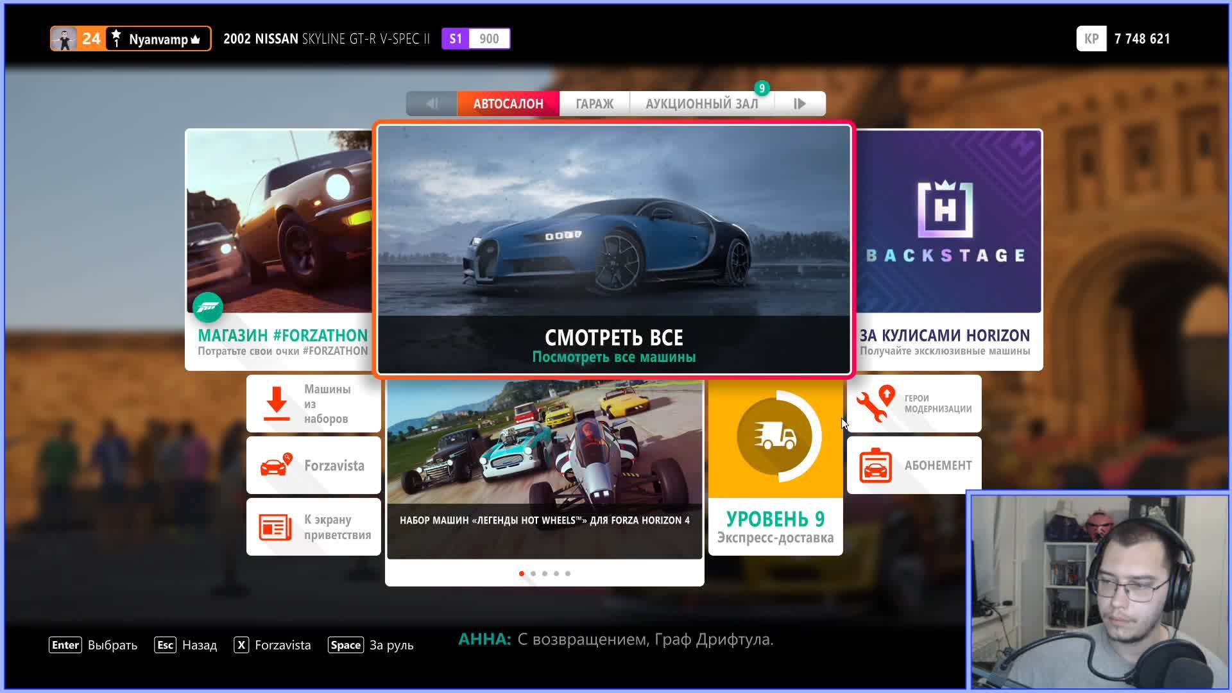Click the 2002 Nissan Skyline car name
1232x693 pixels.
pos(327,38)
